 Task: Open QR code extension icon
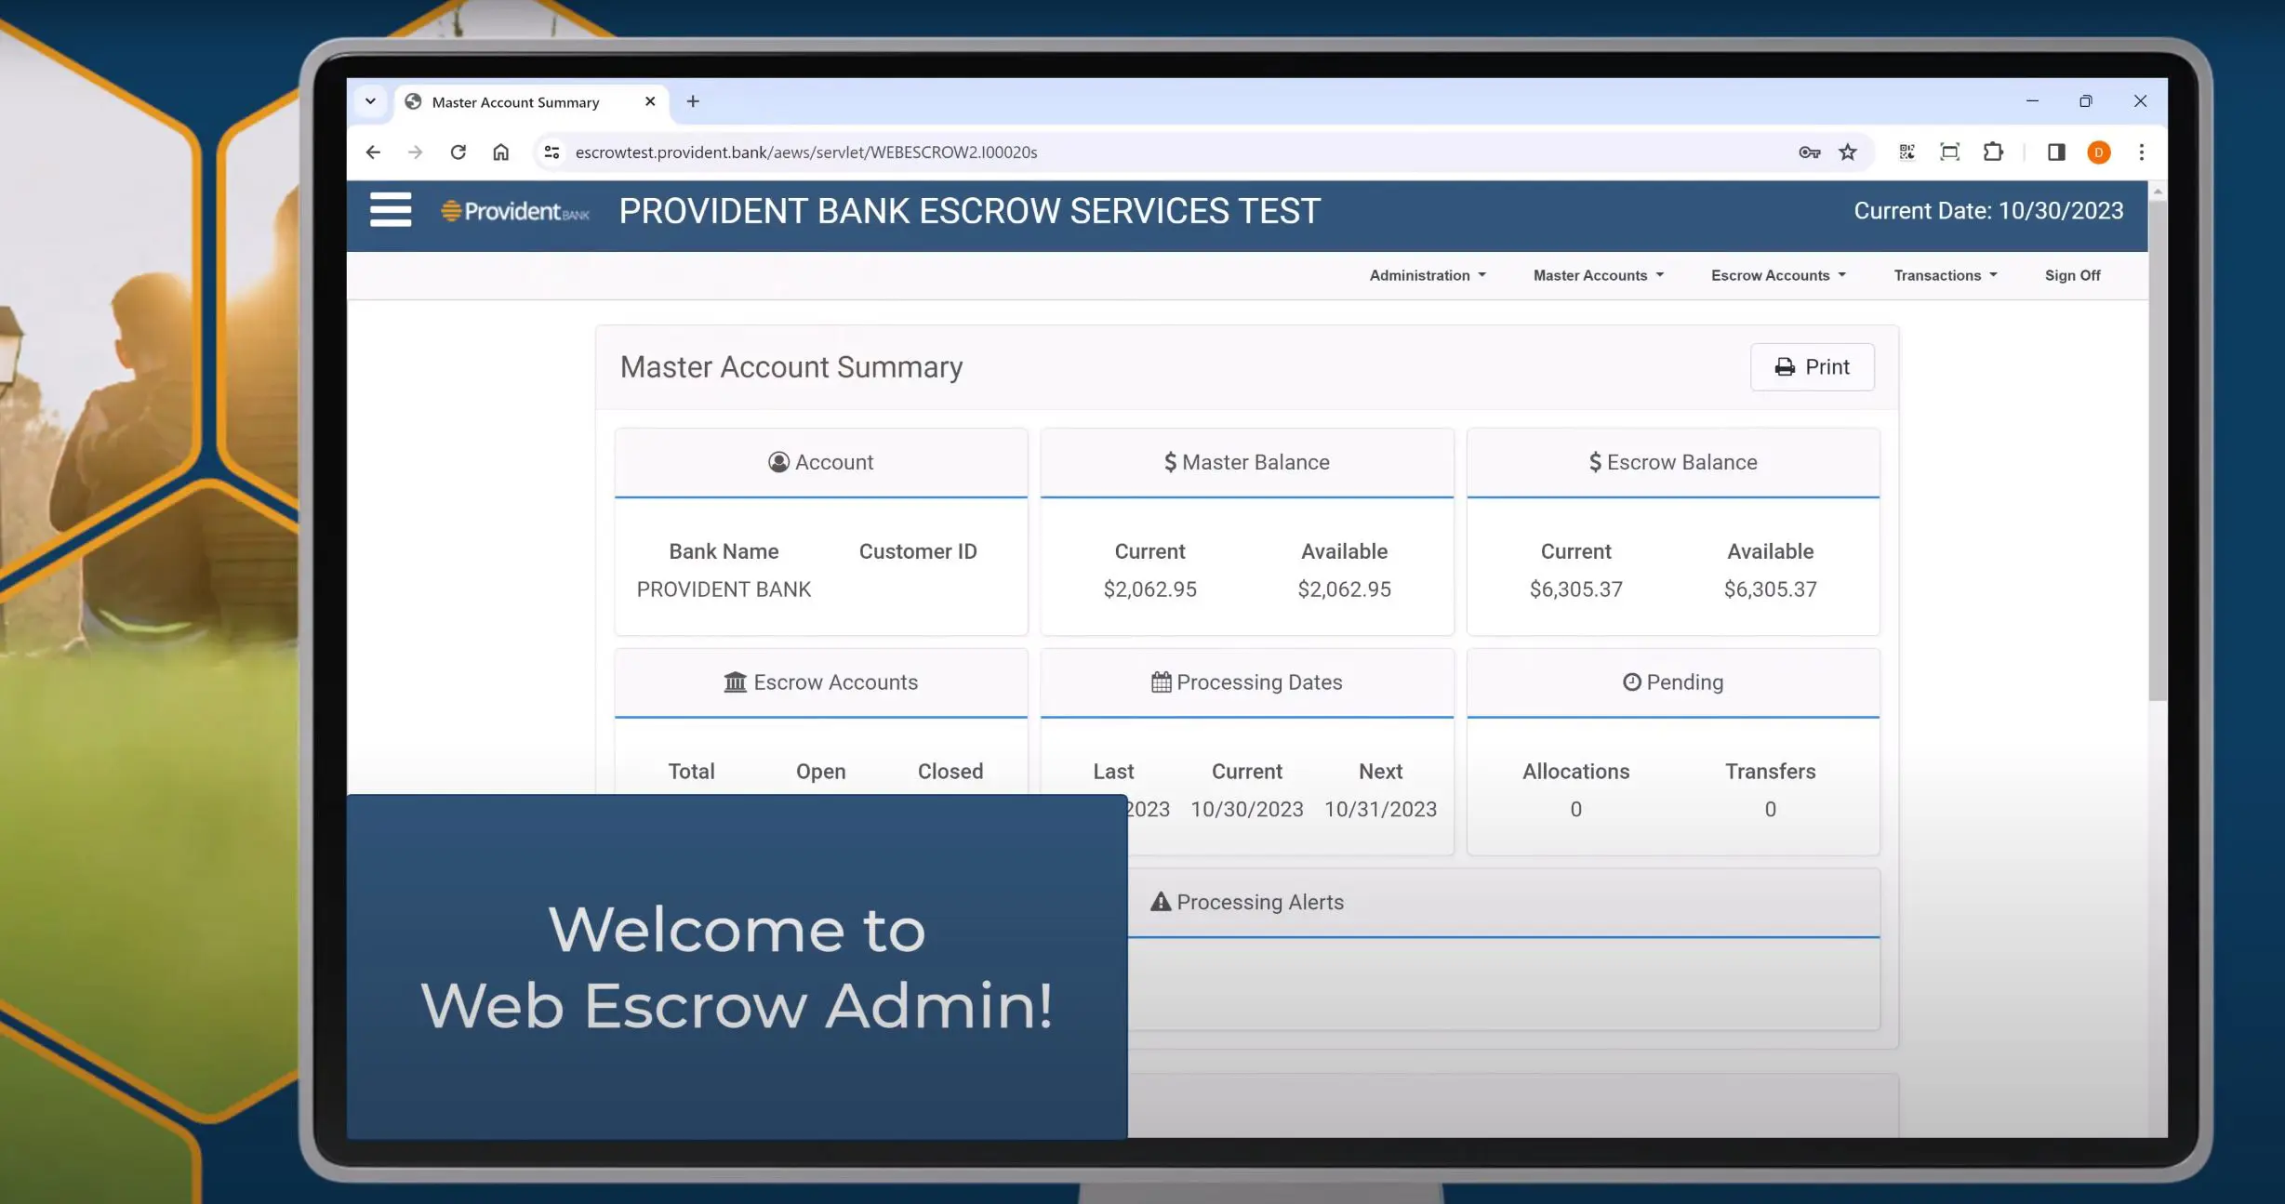pyautogui.click(x=1906, y=152)
